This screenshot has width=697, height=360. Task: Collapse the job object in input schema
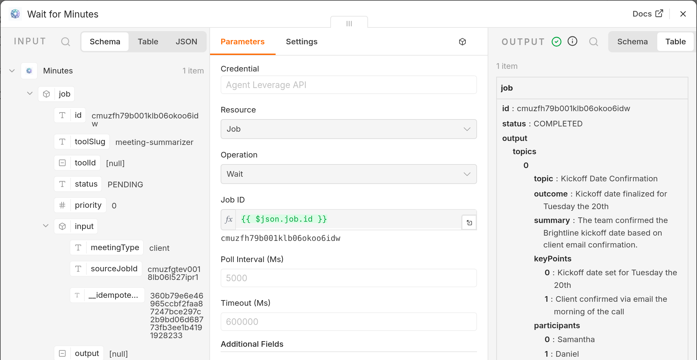click(x=30, y=94)
